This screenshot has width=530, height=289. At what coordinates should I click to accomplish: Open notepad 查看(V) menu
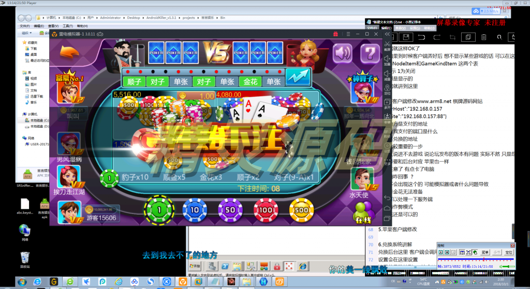click(401, 28)
